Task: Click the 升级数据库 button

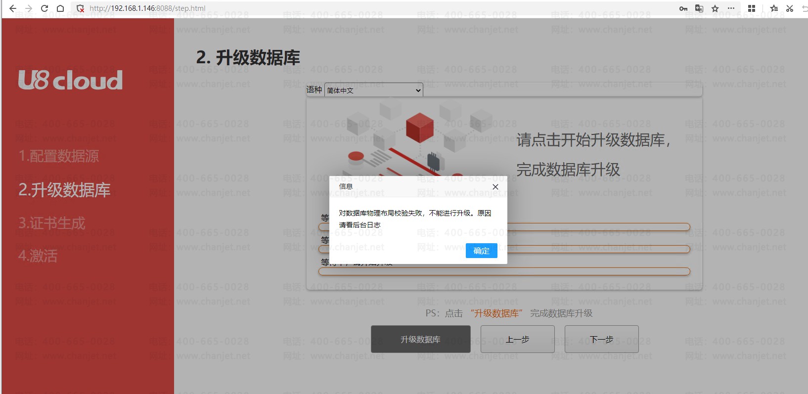Action: 421,339
